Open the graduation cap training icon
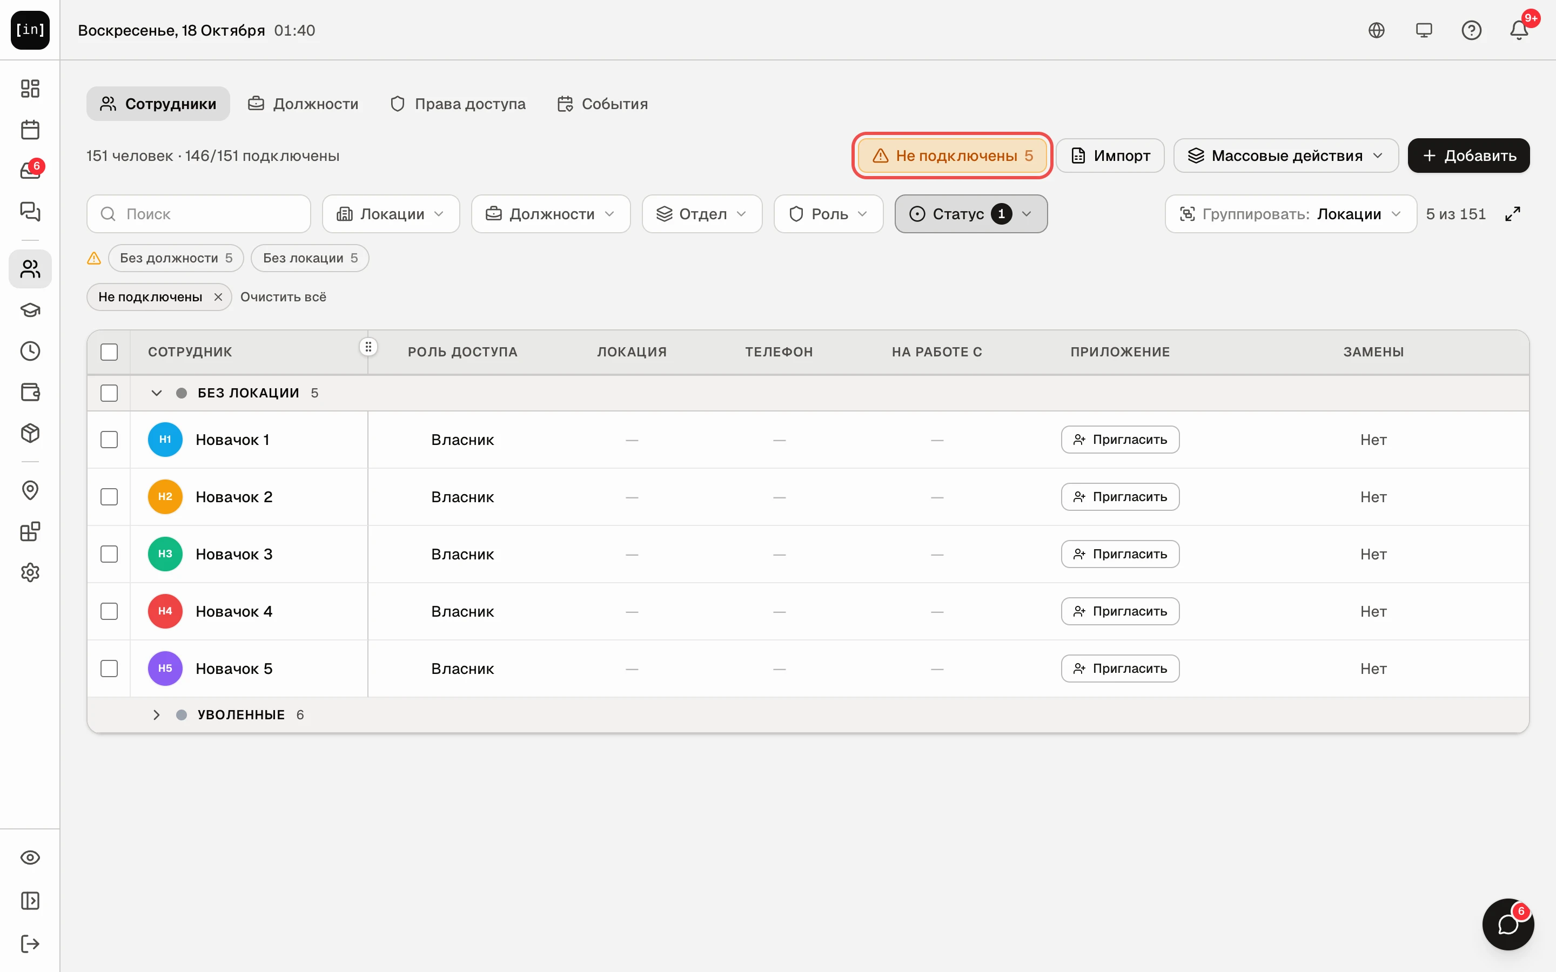1556x972 pixels. click(x=30, y=310)
